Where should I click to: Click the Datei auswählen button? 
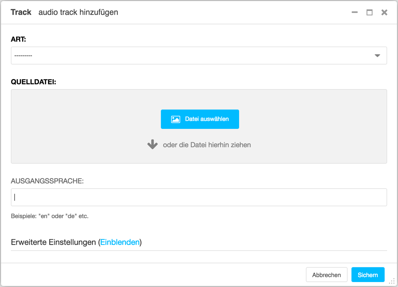point(200,119)
